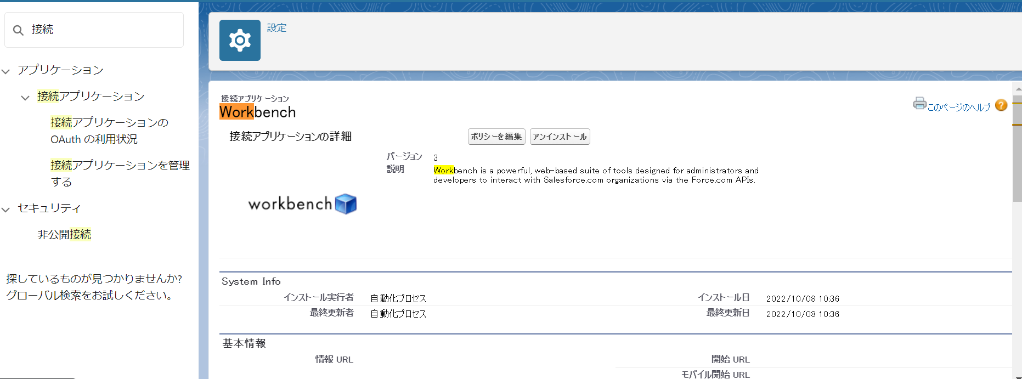
Task: Click the orange help question mark icon
Action: (x=1001, y=105)
